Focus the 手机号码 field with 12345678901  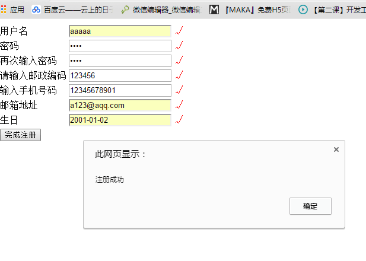click(120, 91)
